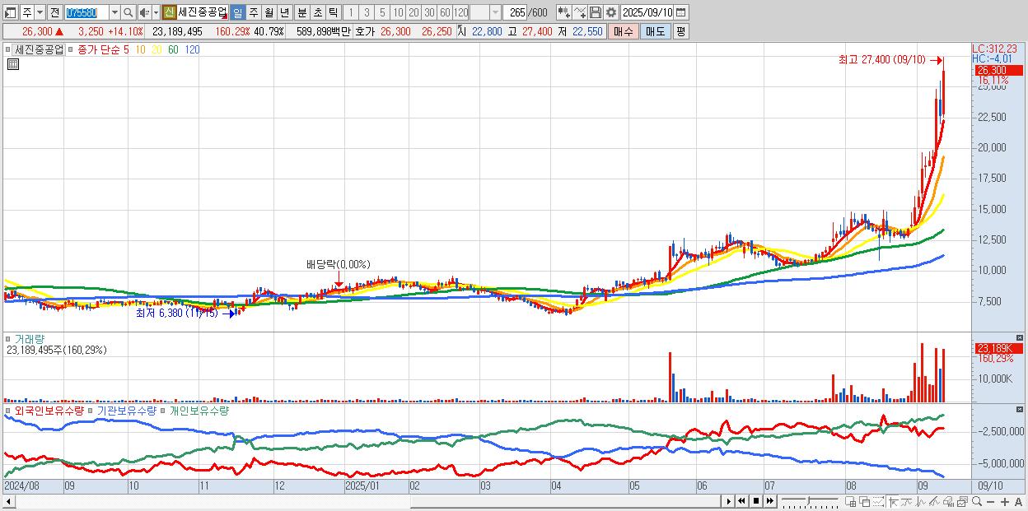Click the 매수 buy button

pos(624,31)
